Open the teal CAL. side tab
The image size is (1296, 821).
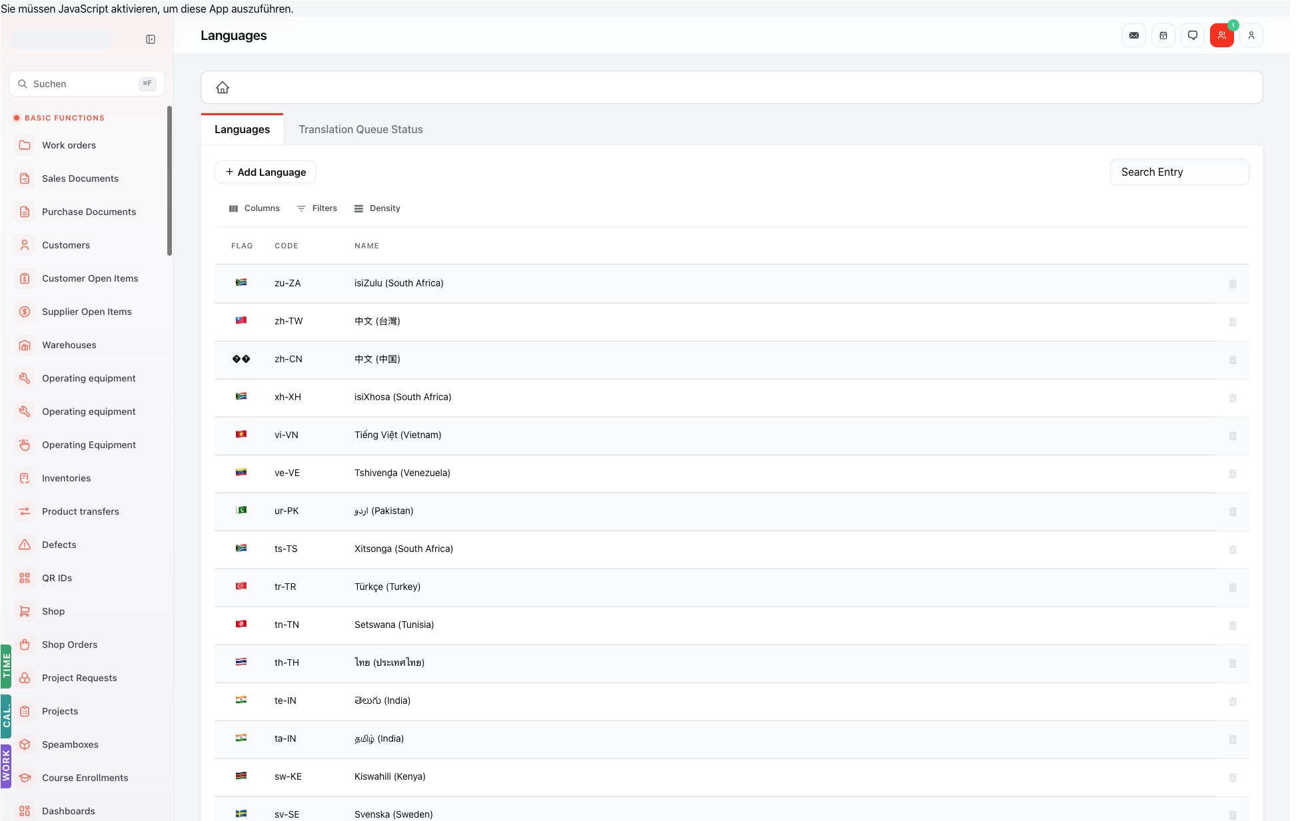click(x=6, y=716)
